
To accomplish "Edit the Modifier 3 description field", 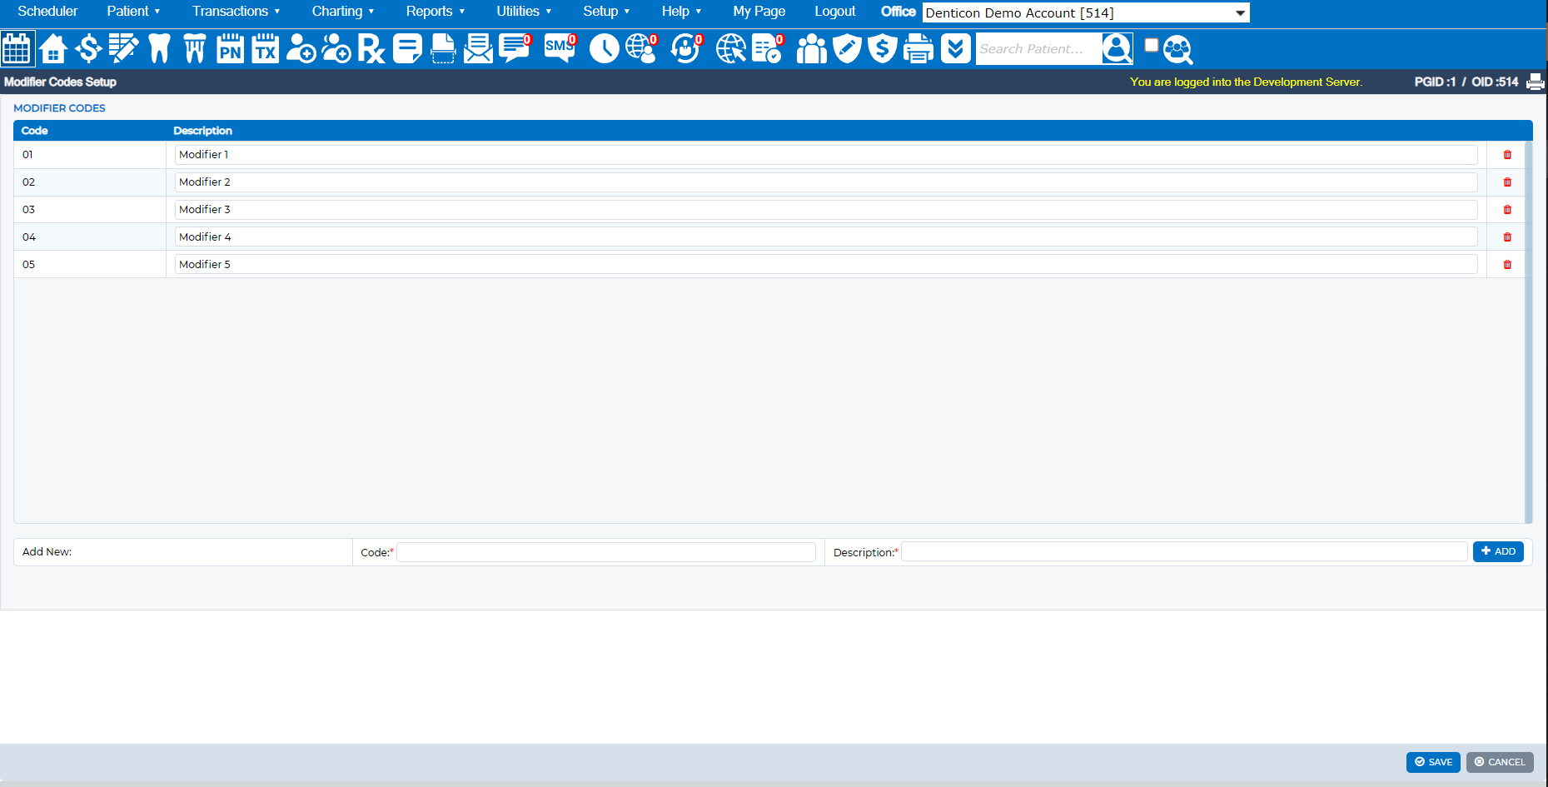I will [x=826, y=210].
